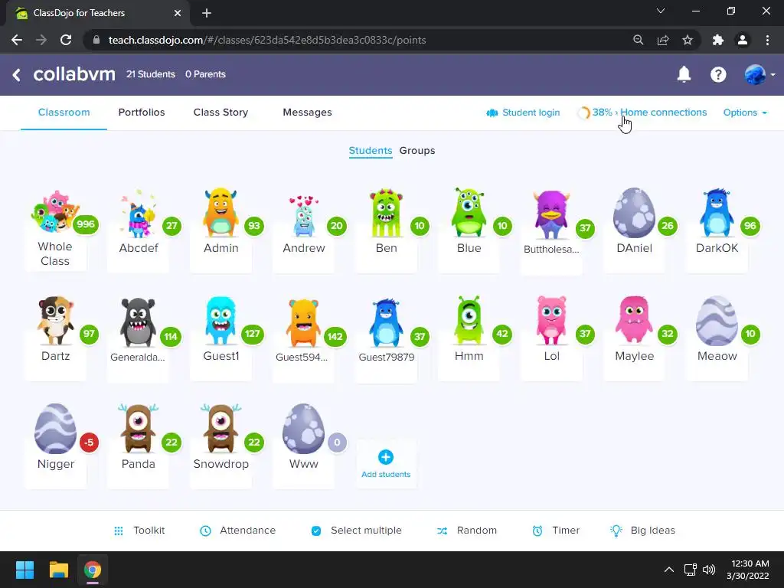Go back using the arrow beside collabvm
Image resolution: width=784 pixels, height=588 pixels.
pyautogui.click(x=17, y=75)
